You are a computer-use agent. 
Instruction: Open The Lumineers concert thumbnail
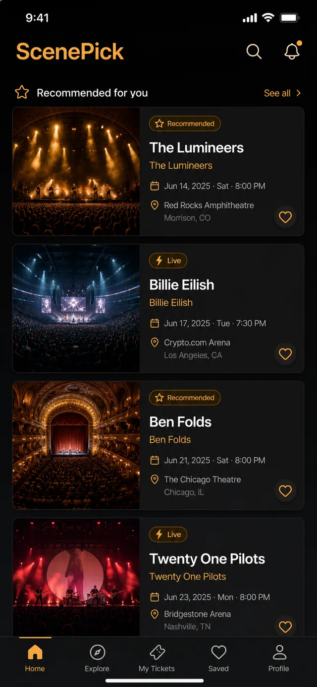(76, 171)
